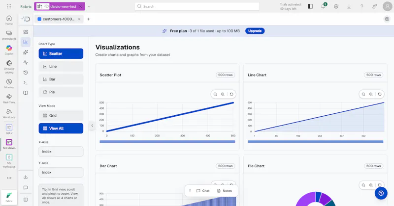
Task: Click the profile icon at tab bar right
Action: point(387,19)
